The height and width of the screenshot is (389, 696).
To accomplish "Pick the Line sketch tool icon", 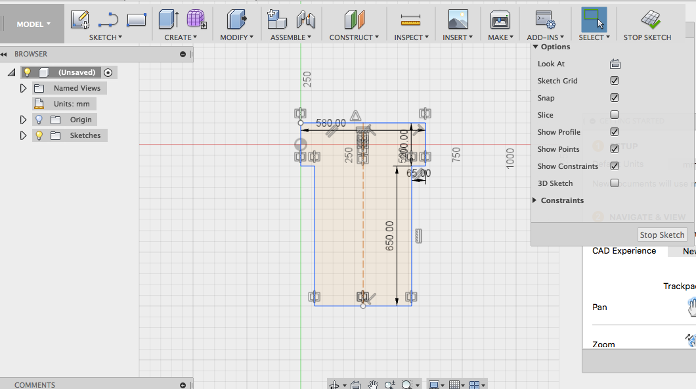I will (x=108, y=20).
